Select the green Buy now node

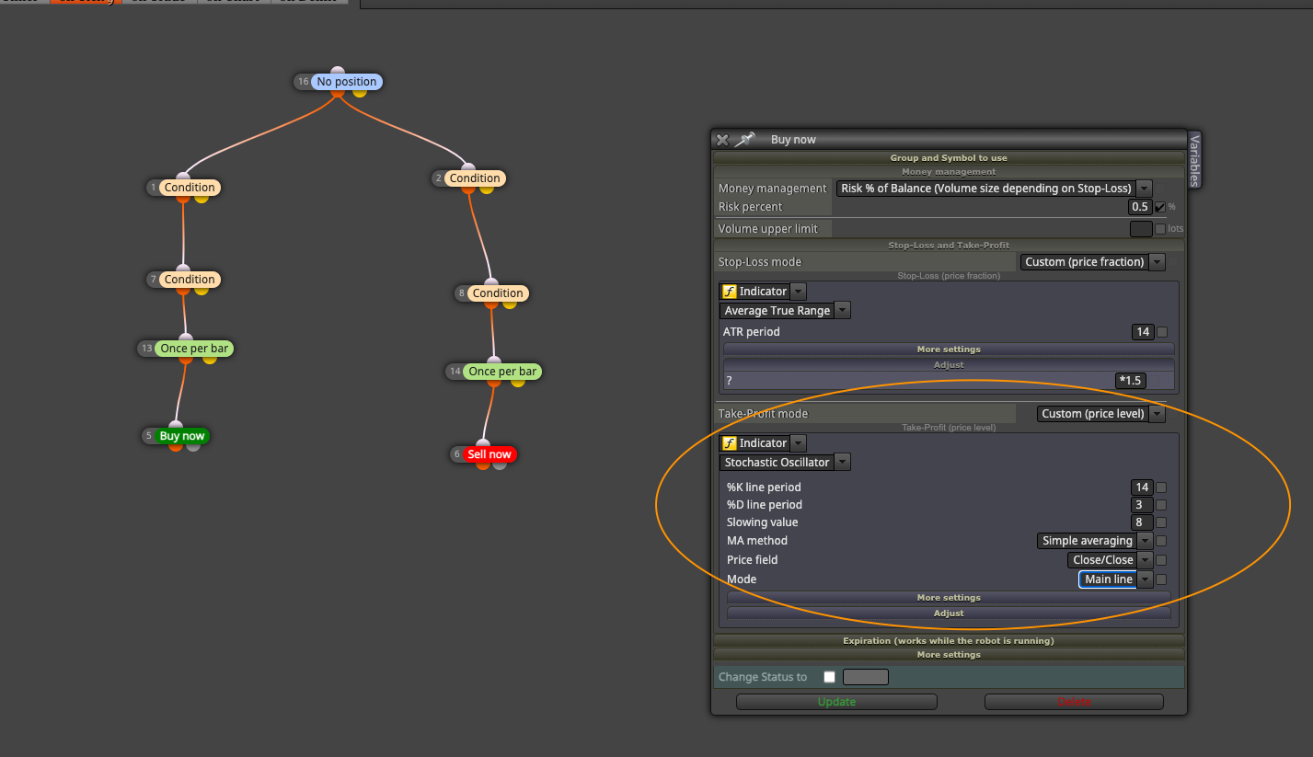[182, 436]
